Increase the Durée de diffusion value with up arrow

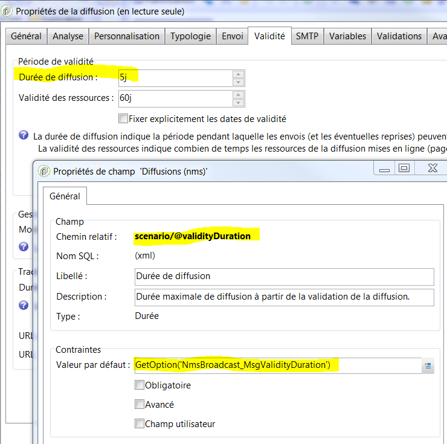(x=238, y=74)
